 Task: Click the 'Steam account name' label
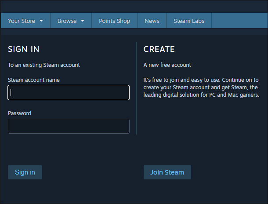pyautogui.click(x=34, y=80)
